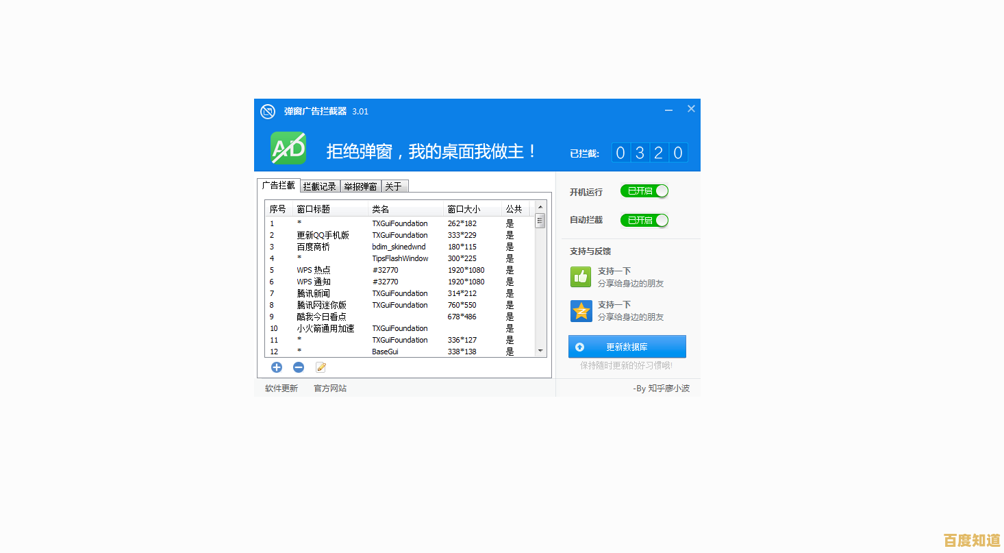Screen dimensions: 1004x553
Task: Click the green thumbs-up support icon
Action: point(580,277)
